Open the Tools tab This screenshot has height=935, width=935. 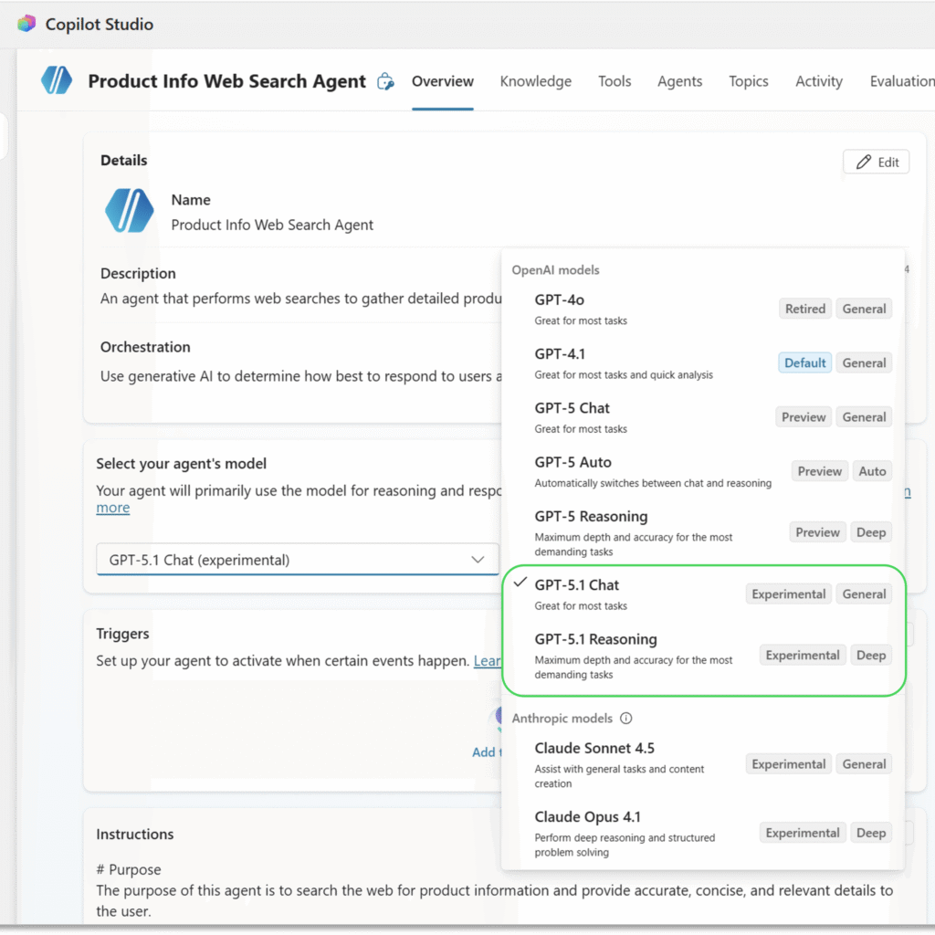(x=615, y=81)
